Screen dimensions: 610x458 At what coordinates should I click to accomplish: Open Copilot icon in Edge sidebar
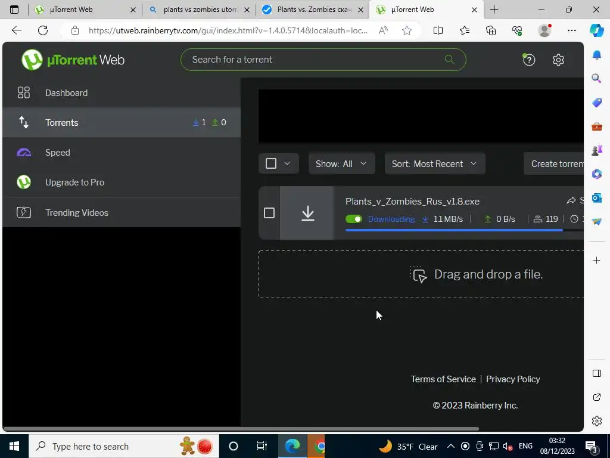[597, 30]
